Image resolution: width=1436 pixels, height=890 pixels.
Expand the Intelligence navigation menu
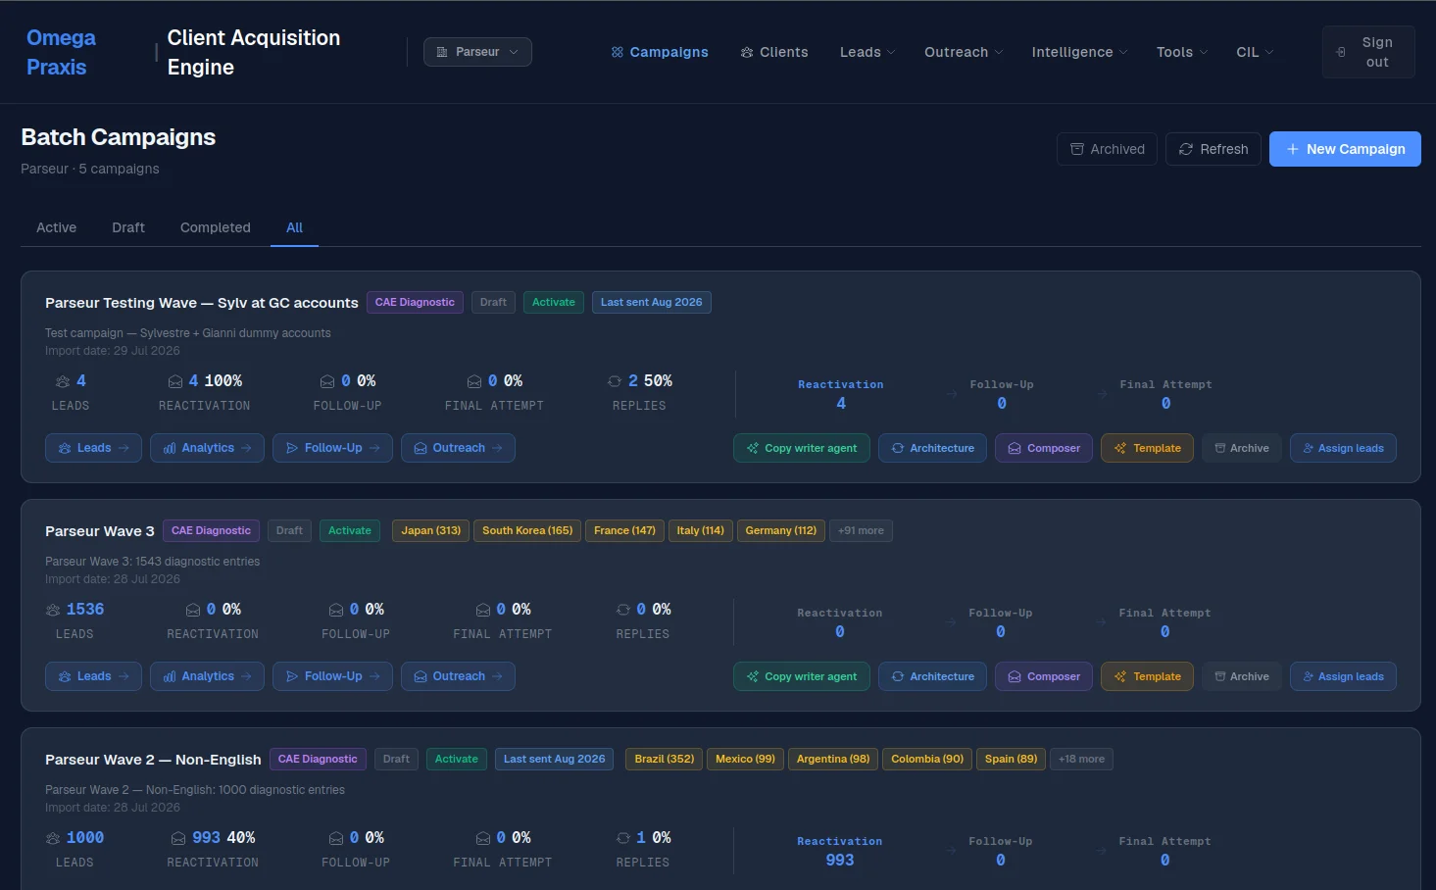pos(1079,52)
